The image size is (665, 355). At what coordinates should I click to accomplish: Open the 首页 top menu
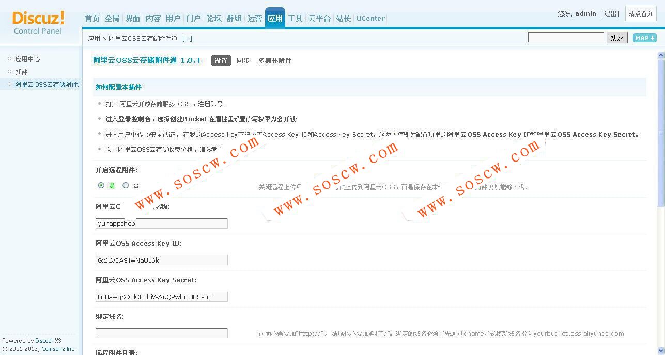92,18
